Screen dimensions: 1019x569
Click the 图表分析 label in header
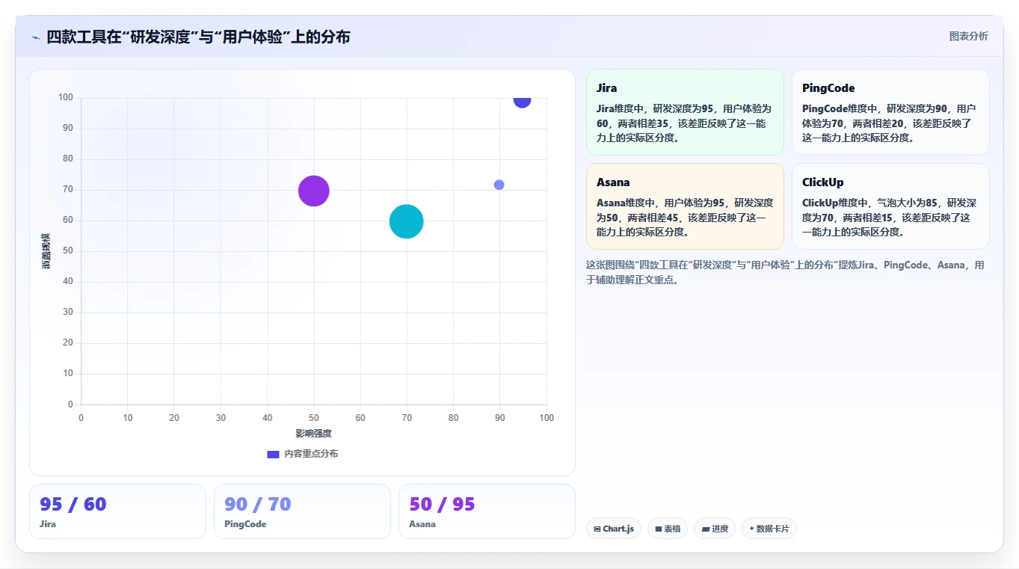tap(968, 36)
